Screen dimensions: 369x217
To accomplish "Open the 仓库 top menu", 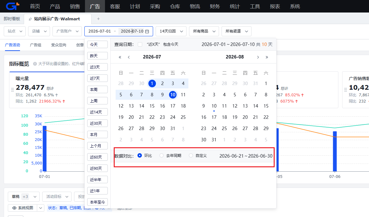I will click(x=175, y=6).
